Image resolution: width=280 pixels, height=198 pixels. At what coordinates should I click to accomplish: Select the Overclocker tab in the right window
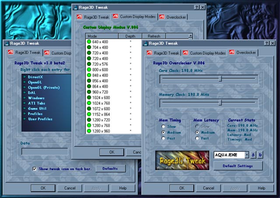tap(242, 53)
